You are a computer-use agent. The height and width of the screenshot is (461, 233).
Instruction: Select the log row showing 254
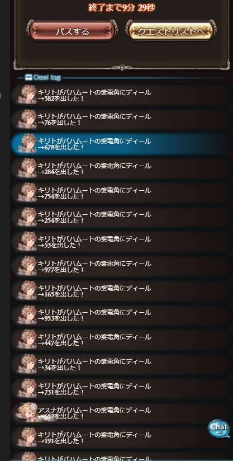click(x=121, y=217)
